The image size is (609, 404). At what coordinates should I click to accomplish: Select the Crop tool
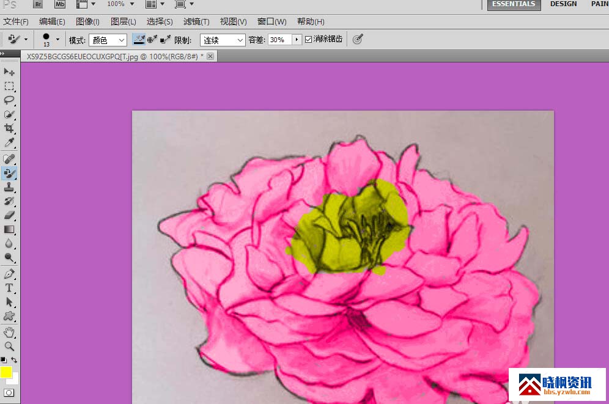pyautogui.click(x=9, y=128)
